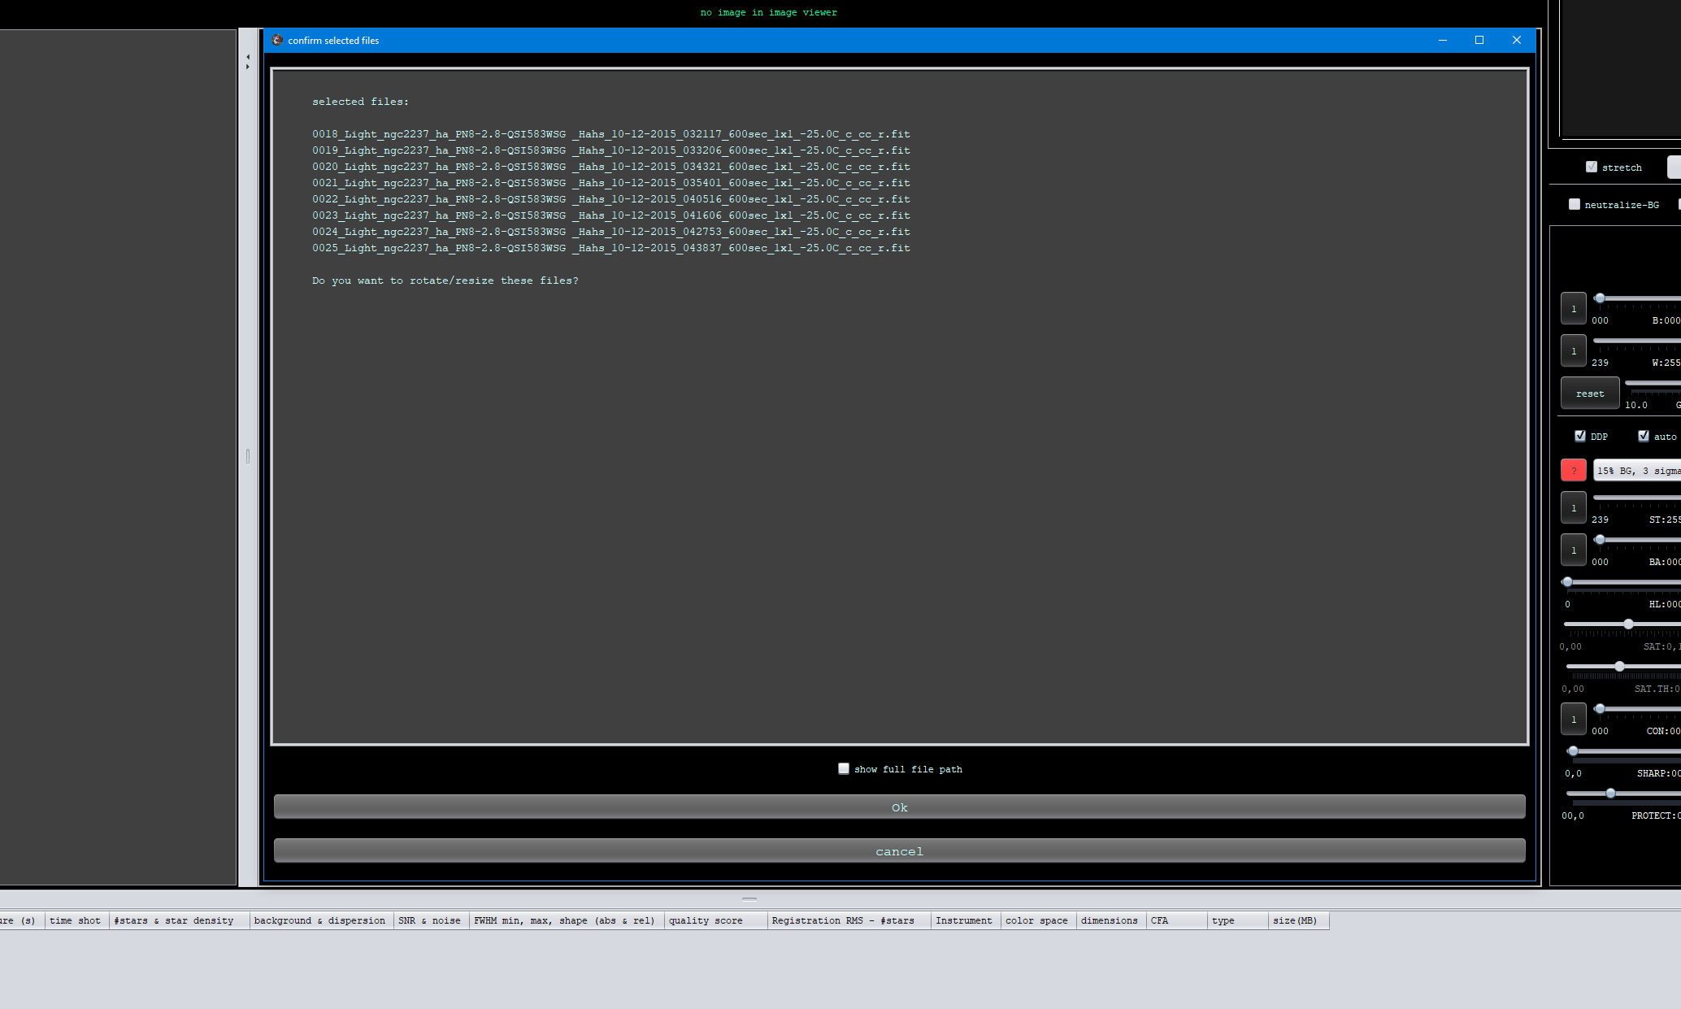
Task: Click the '1' button beside the B:000 slider
Action: tap(1573, 309)
